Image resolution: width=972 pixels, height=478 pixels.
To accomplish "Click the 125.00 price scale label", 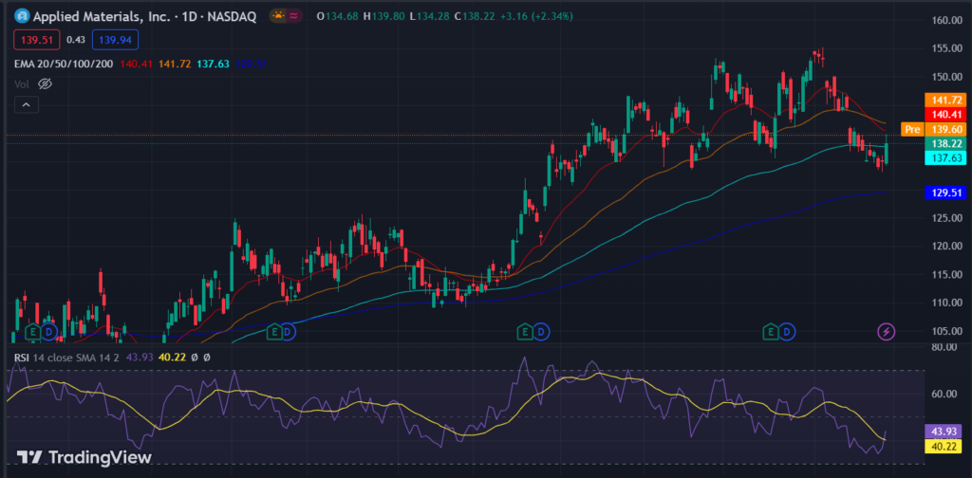I will pyautogui.click(x=949, y=218).
